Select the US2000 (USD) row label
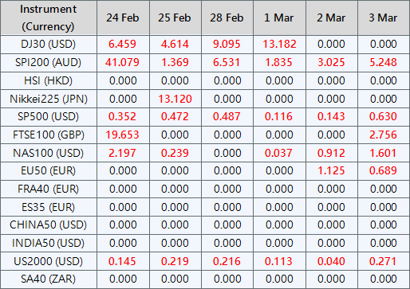This screenshot has width=410, height=289. tap(49, 261)
